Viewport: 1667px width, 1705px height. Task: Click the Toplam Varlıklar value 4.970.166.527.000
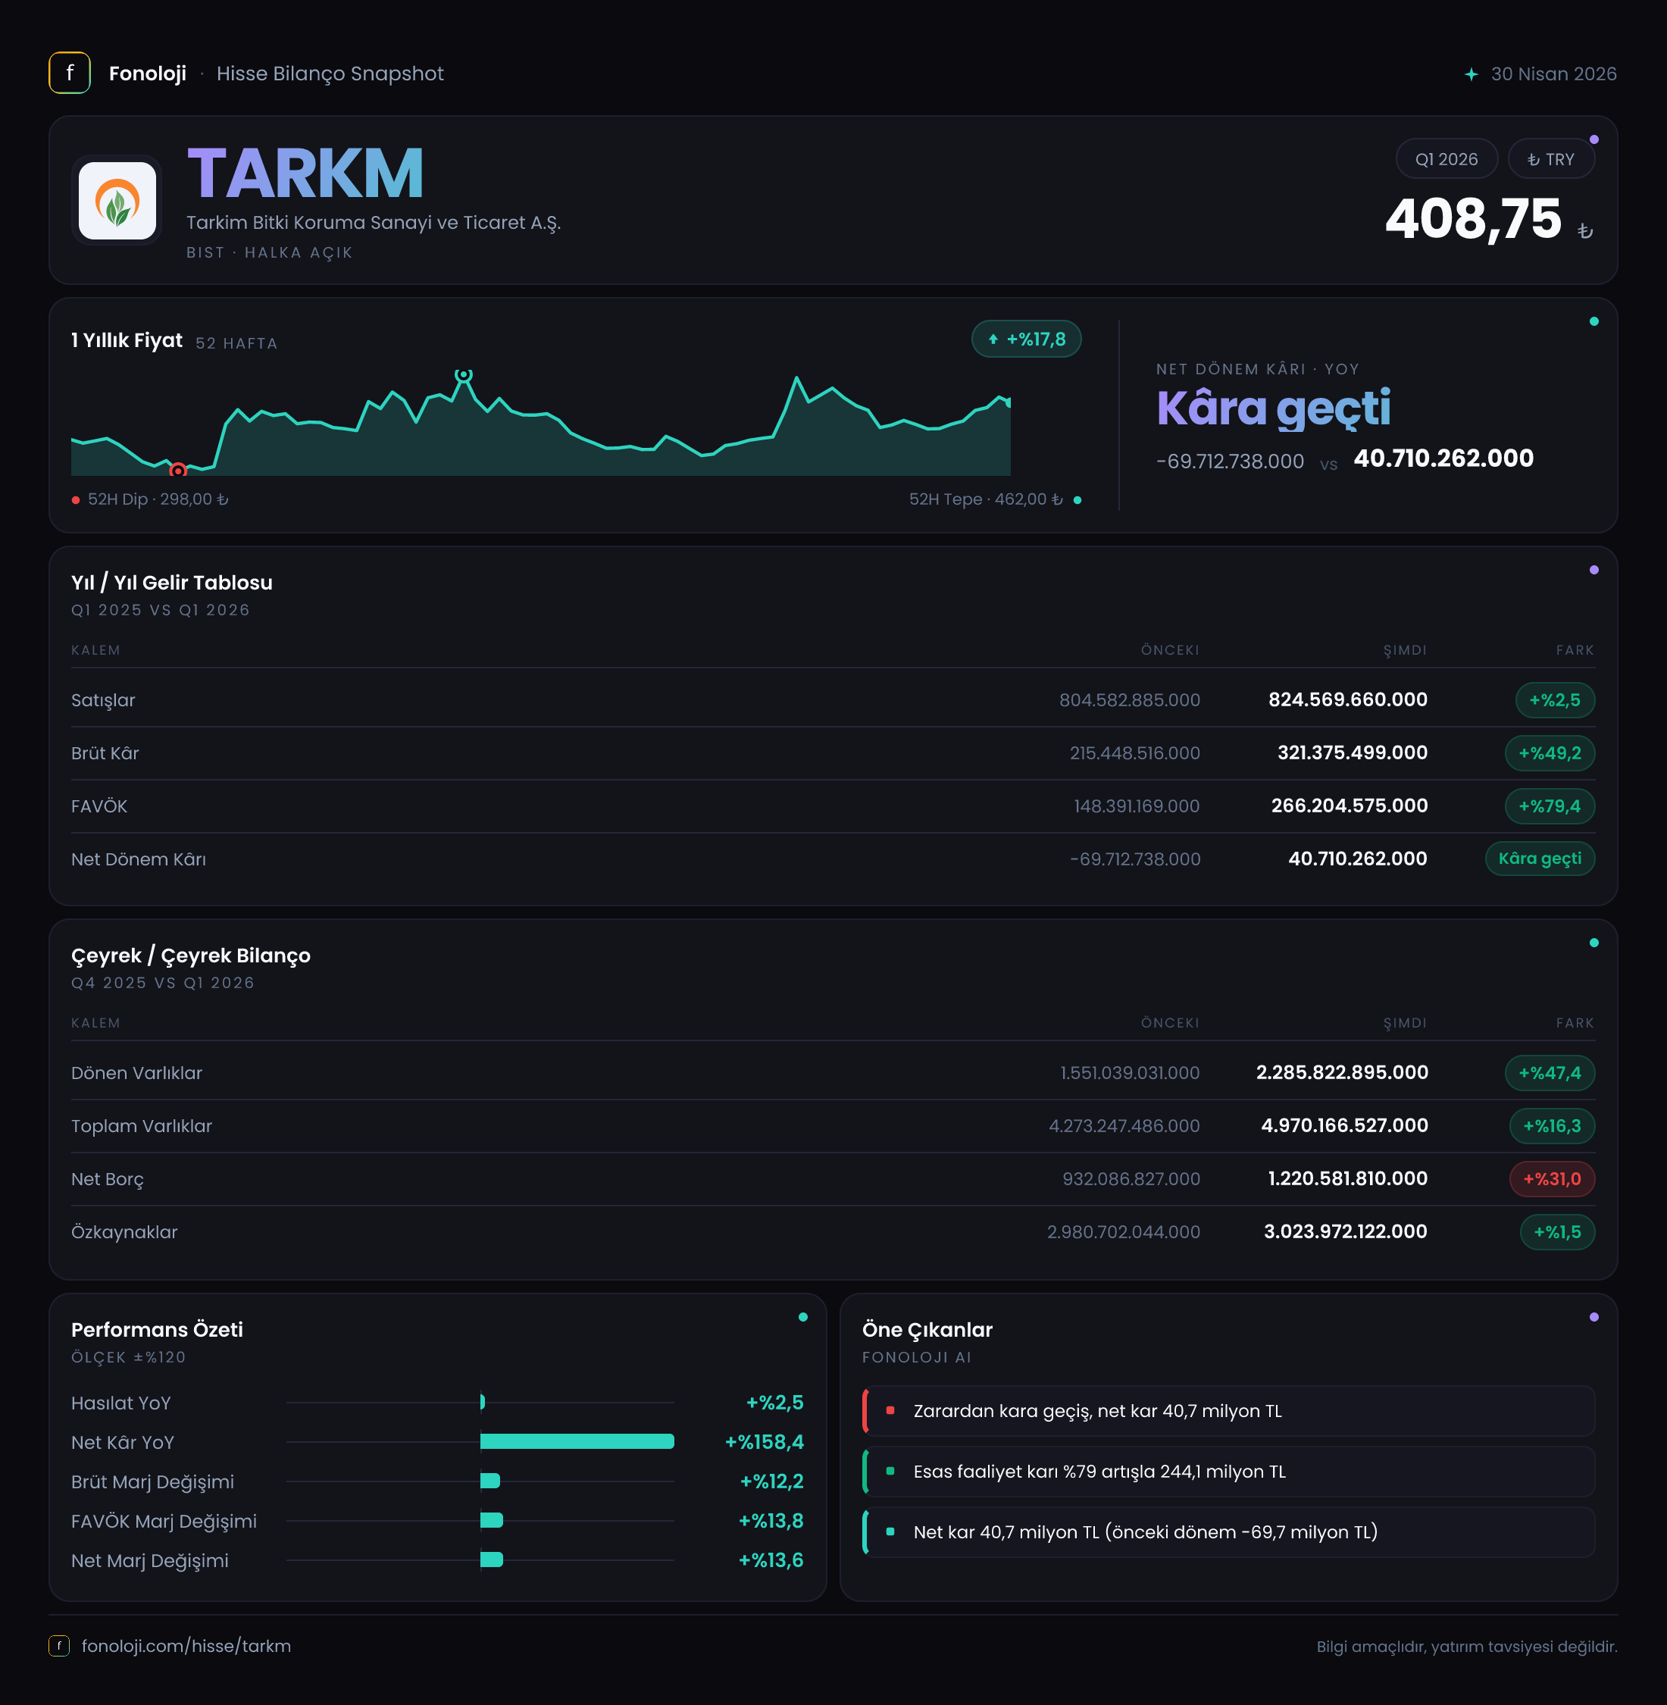(1344, 1125)
